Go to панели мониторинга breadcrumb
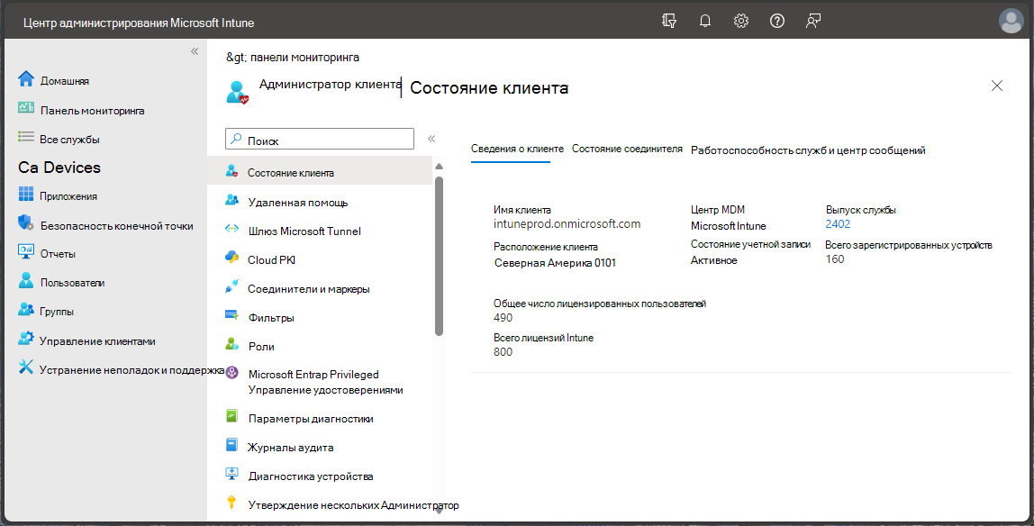Image resolution: width=1034 pixels, height=526 pixels. (x=304, y=58)
